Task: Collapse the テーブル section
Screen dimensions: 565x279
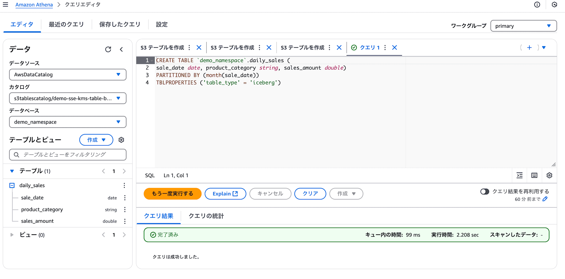Action: pyautogui.click(x=12, y=171)
